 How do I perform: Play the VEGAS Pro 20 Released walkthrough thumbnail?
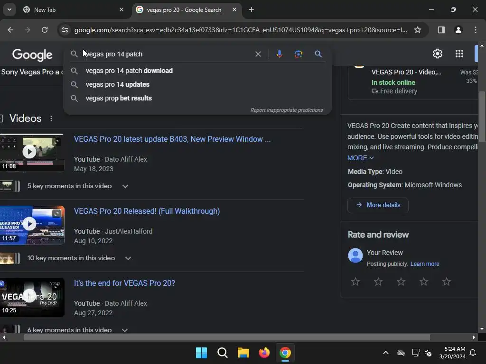tap(29, 224)
